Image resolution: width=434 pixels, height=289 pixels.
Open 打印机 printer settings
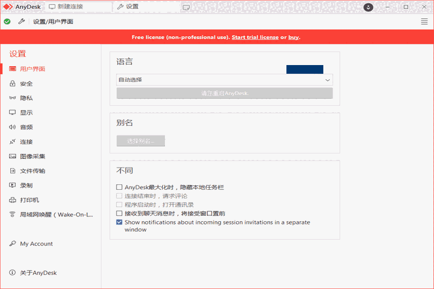click(x=29, y=200)
